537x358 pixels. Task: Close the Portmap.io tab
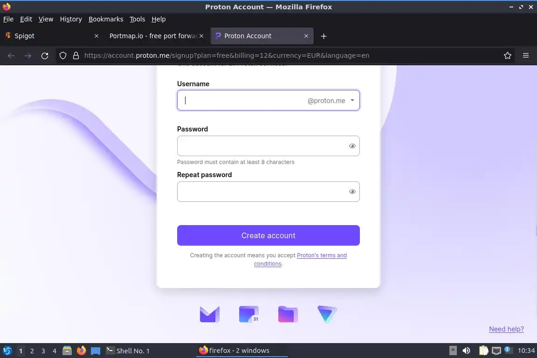[x=201, y=36]
